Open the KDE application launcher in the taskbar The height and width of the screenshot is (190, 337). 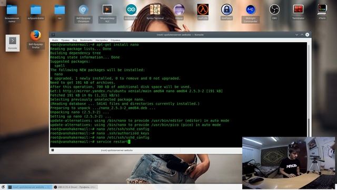tap(3, 187)
